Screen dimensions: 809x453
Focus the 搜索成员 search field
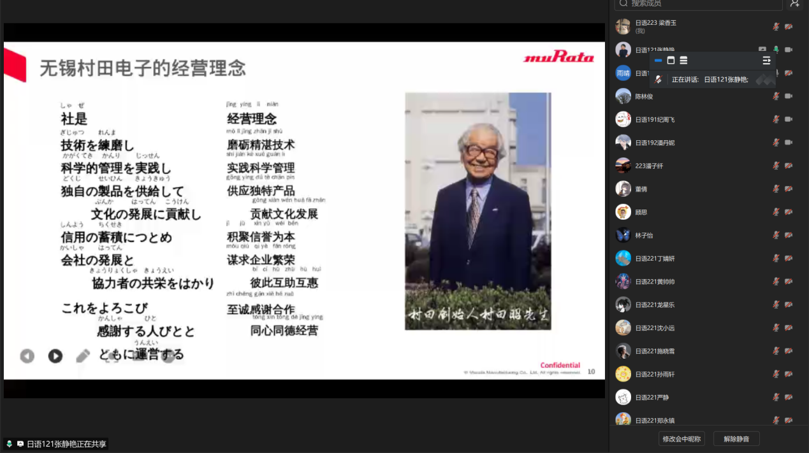pos(698,4)
